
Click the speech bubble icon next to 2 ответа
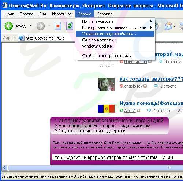click(149, 110)
